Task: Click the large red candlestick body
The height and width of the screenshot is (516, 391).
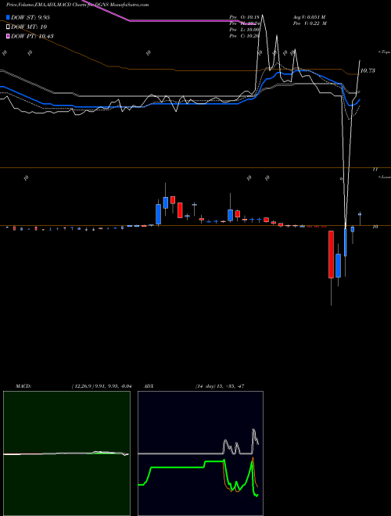Action: click(x=331, y=254)
